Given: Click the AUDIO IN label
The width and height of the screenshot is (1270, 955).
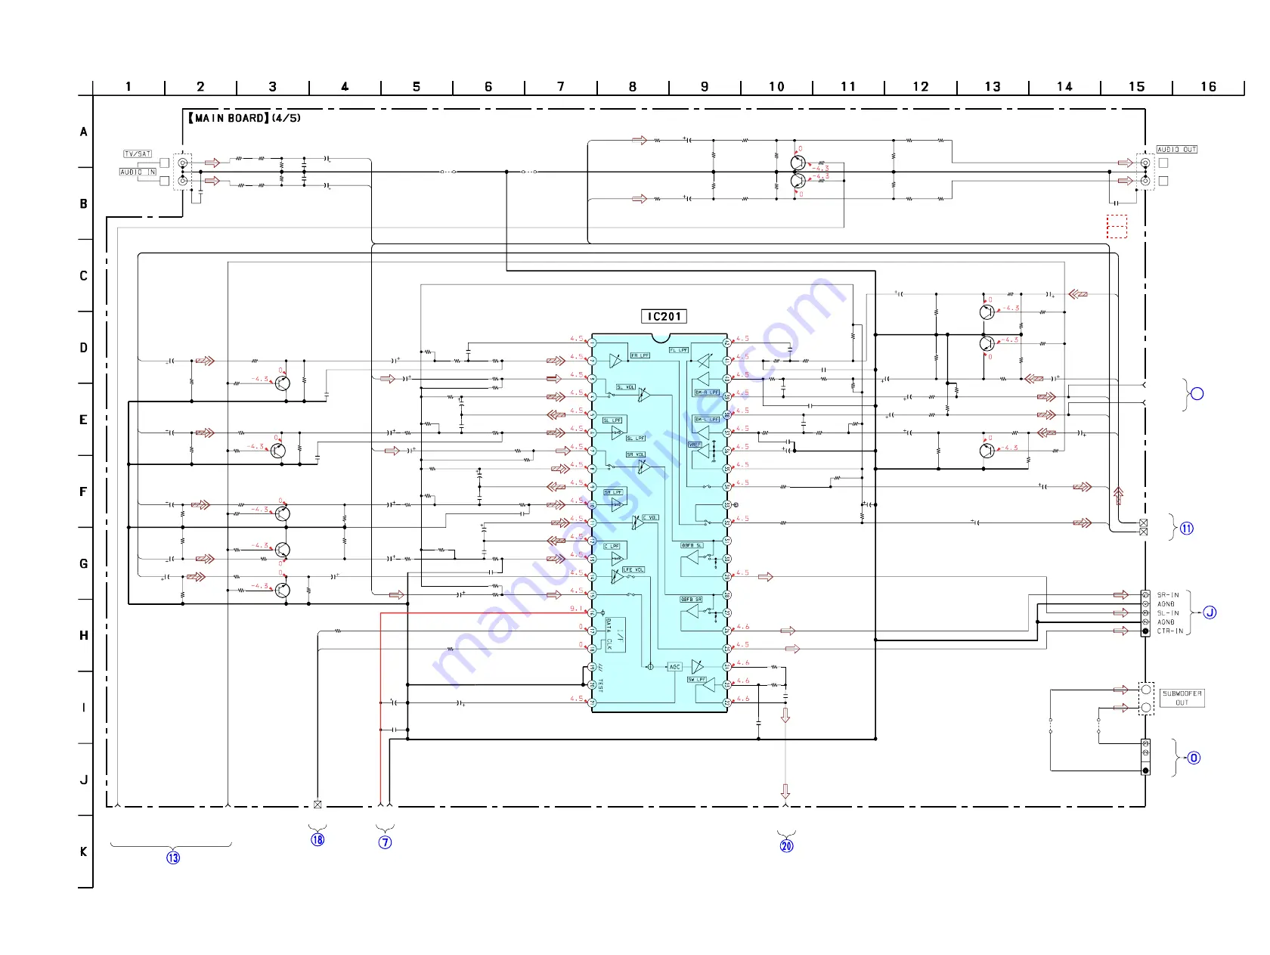Looking at the screenshot, I should tap(138, 172).
